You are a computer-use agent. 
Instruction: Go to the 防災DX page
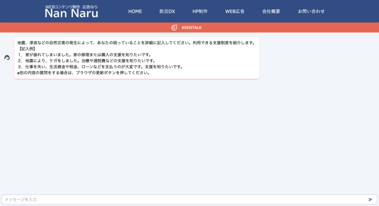point(167,11)
